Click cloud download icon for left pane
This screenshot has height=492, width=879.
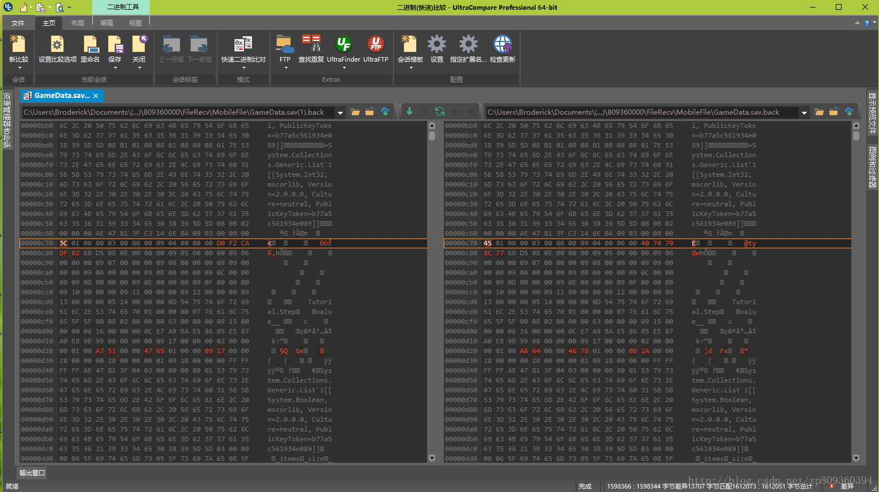(385, 112)
